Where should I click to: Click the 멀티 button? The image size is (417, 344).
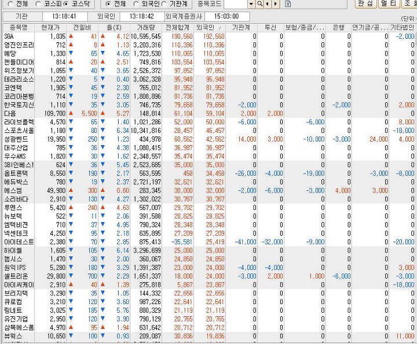click(389, 3)
